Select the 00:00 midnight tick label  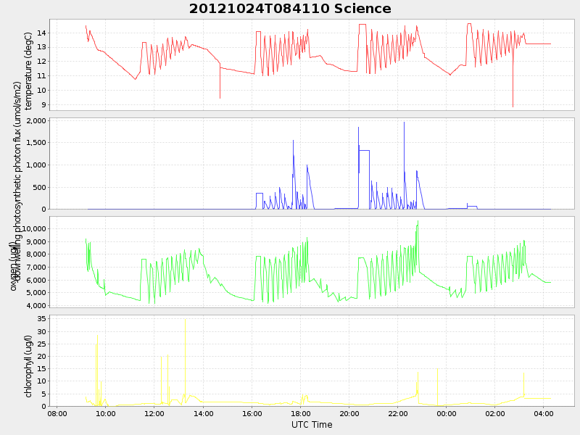coord(446,414)
